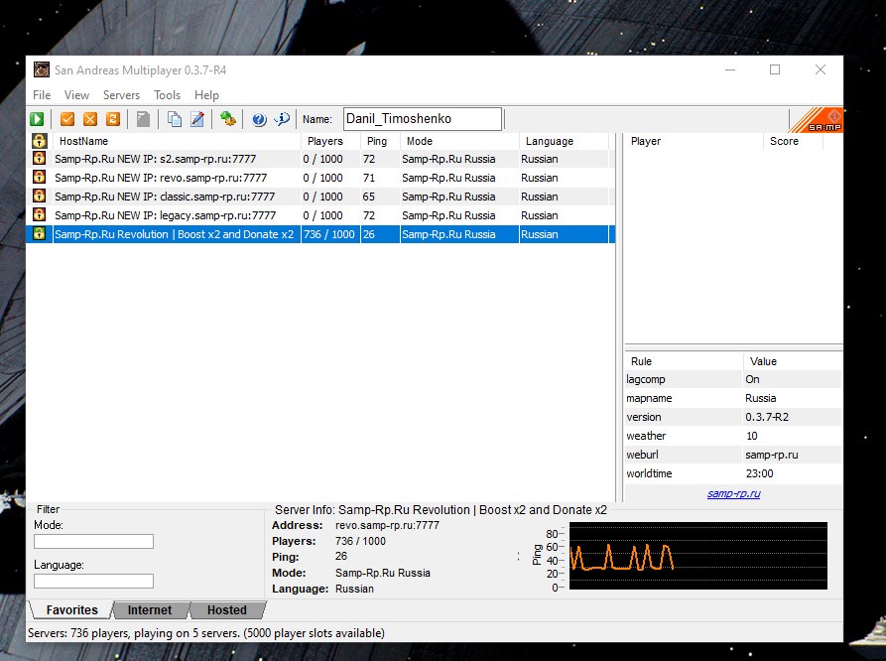
Task: Sort servers by Players column header
Action: [x=330, y=141]
